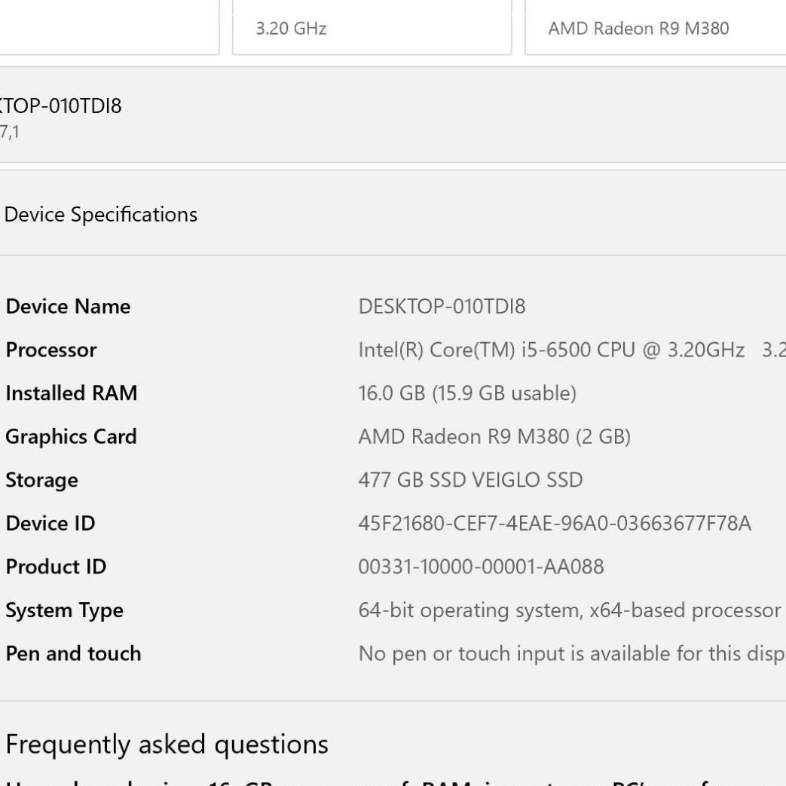This screenshot has height=786, width=786.
Task: Click the Storage label
Action: click(x=42, y=480)
